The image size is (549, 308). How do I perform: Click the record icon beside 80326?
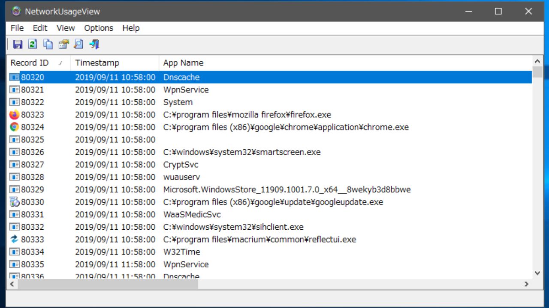[x=15, y=152]
